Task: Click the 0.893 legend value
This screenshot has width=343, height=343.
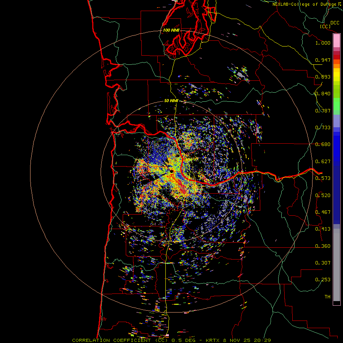Action: [x=323, y=77]
